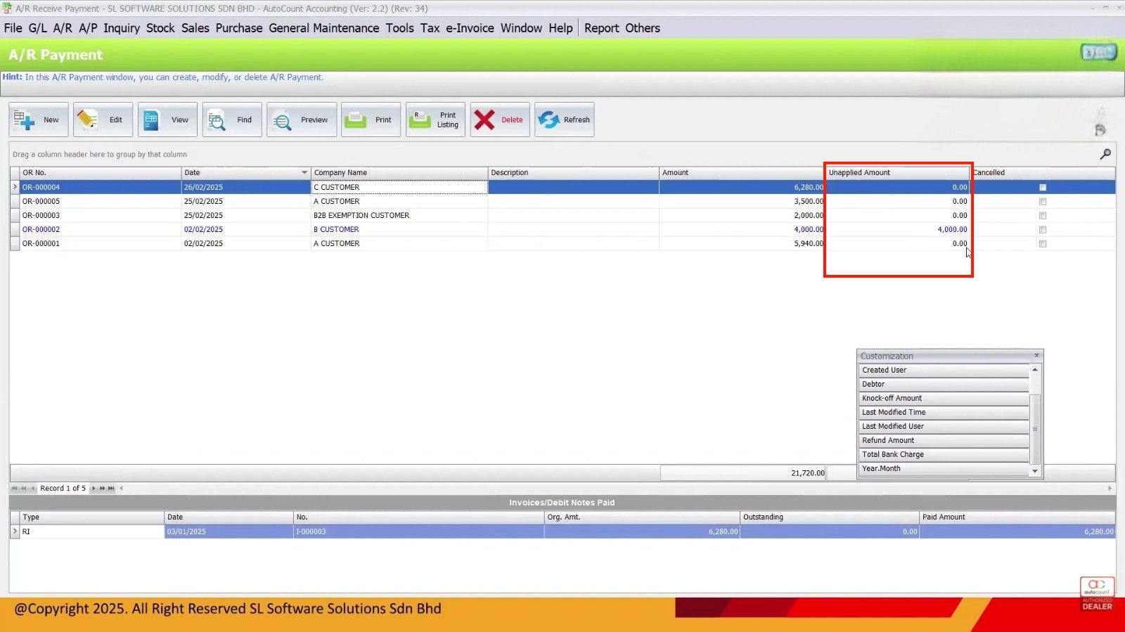
Task: Open the Tools menu
Action: pos(399,28)
